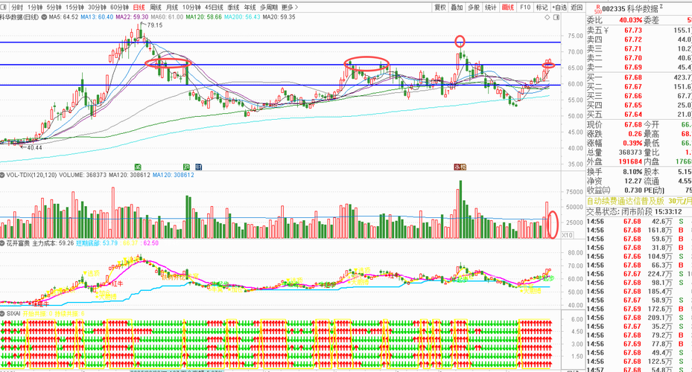The width and height of the screenshot is (692, 372).
Task: Expand SIXAI indicator dropdown arrow
Action: click(x=2, y=314)
